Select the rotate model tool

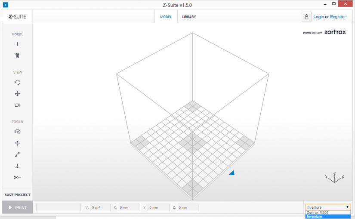tap(18, 132)
